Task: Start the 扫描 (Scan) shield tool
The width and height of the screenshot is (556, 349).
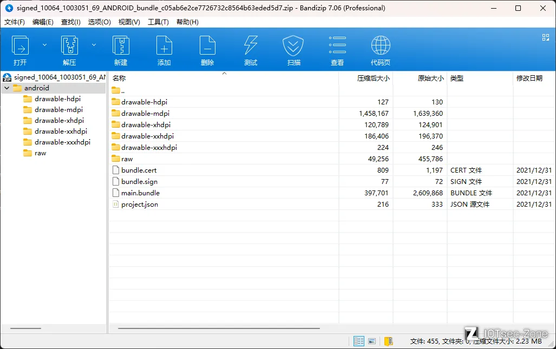Action: pyautogui.click(x=293, y=45)
